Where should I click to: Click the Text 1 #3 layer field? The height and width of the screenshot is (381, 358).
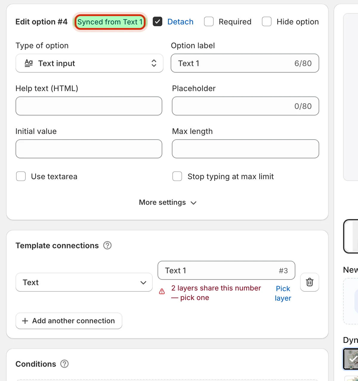click(226, 270)
